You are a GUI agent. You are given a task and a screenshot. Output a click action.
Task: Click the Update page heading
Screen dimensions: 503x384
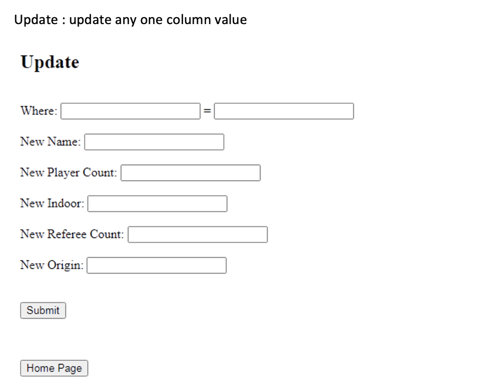(x=49, y=61)
